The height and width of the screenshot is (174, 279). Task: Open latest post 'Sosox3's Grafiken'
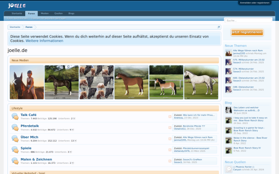pos(193,160)
